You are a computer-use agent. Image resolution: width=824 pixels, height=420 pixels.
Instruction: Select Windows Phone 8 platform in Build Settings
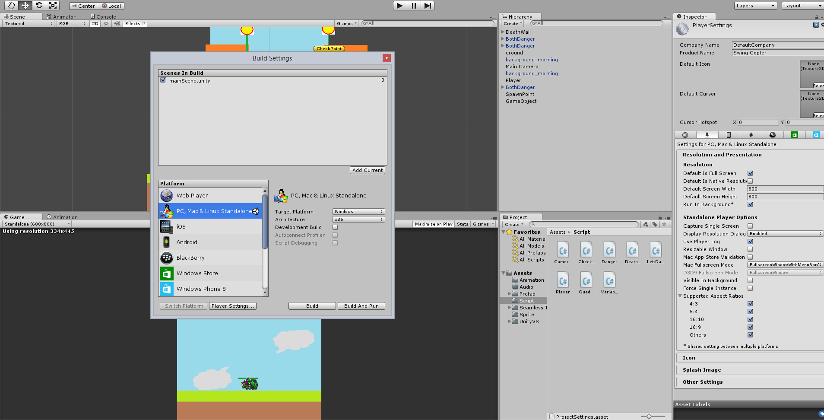pyautogui.click(x=210, y=289)
